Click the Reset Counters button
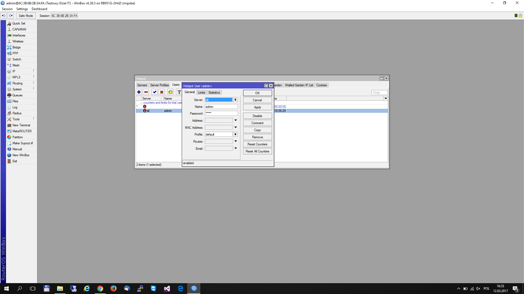 (257, 144)
